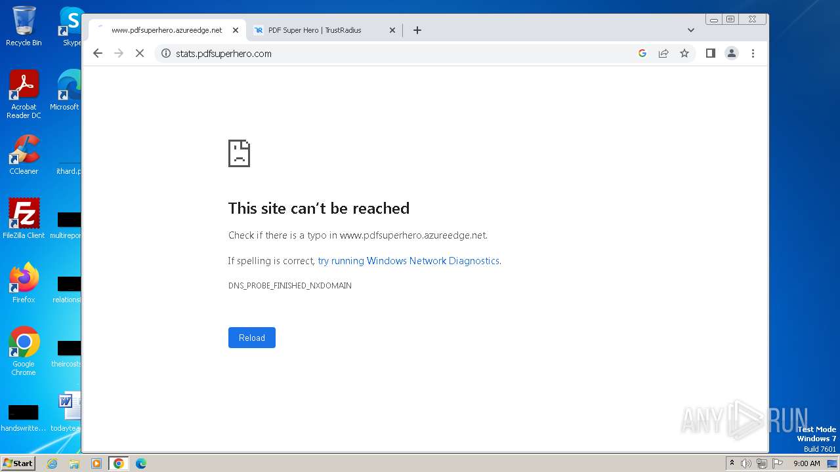Open the Chrome three-dot menu
This screenshot has width=840, height=472.
pyautogui.click(x=753, y=54)
